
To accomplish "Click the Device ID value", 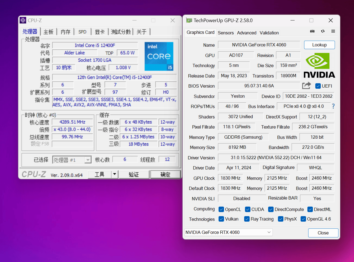I will (308, 96).
